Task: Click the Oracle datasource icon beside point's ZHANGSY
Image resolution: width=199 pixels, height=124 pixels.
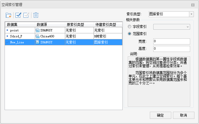Action: pyautogui.click(x=37, y=30)
